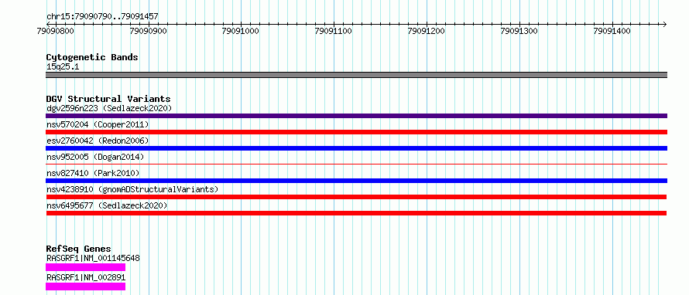The width and height of the screenshot is (689, 295).
Task: Click the ruler's right arrowhead
Action: 664,24
